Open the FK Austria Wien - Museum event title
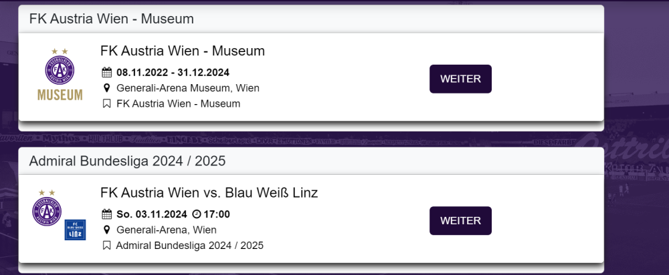The height and width of the screenshot is (275, 669). 183,51
